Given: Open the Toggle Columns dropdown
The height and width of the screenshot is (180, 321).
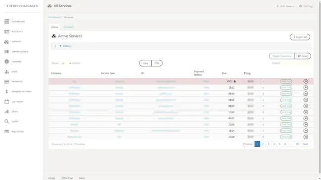Looking at the screenshot, I should [x=281, y=56].
